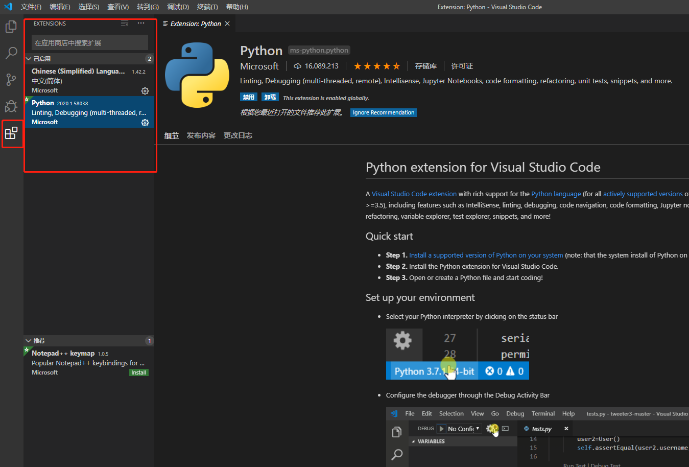Open the Explorer view in activity bar
Image resolution: width=689 pixels, height=467 pixels.
pyautogui.click(x=11, y=27)
